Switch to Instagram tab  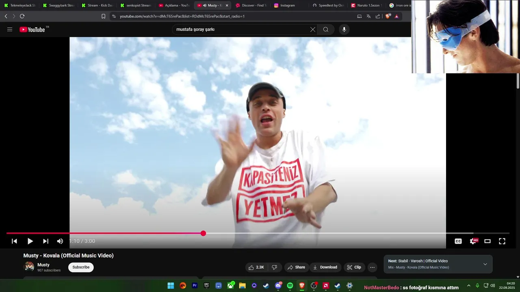pyautogui.click(x=290, y=5)
